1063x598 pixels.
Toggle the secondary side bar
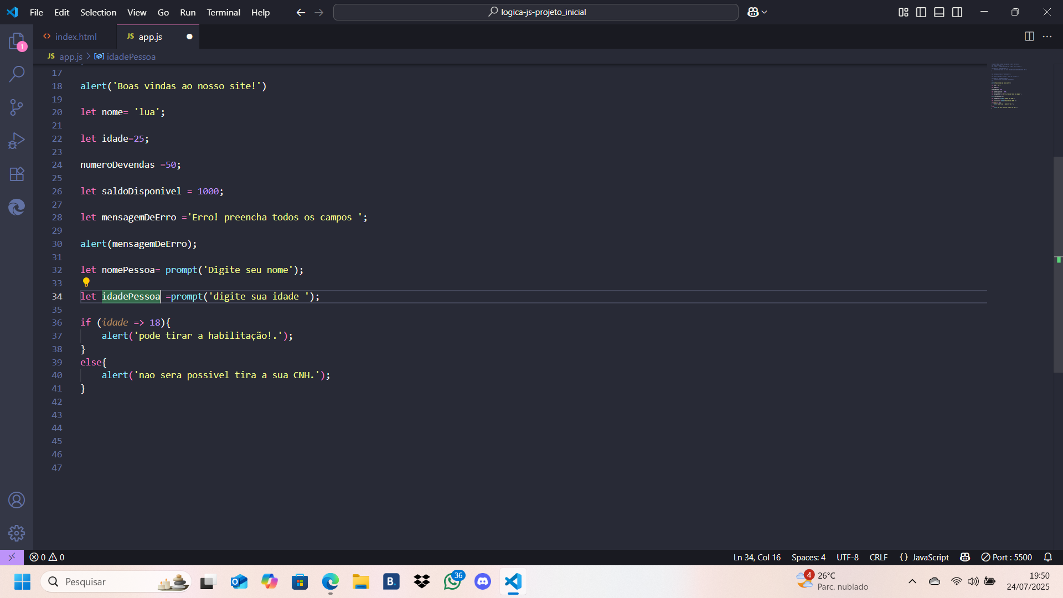click(957, 12)
